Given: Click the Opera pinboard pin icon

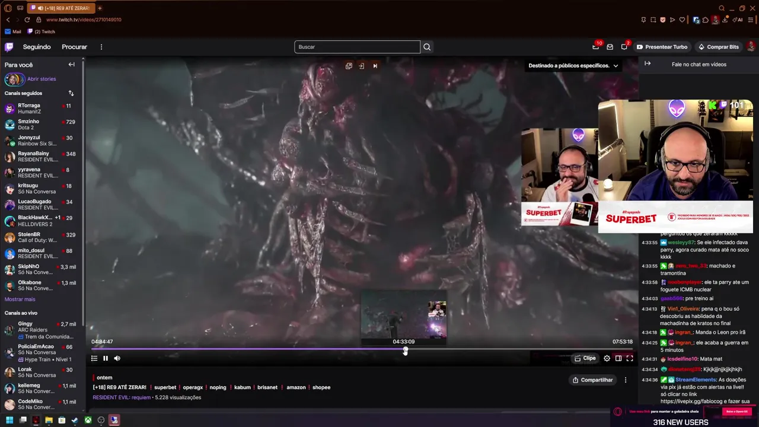Looking at the screenshot, I should pyautogui.click(x=643, y=20).
